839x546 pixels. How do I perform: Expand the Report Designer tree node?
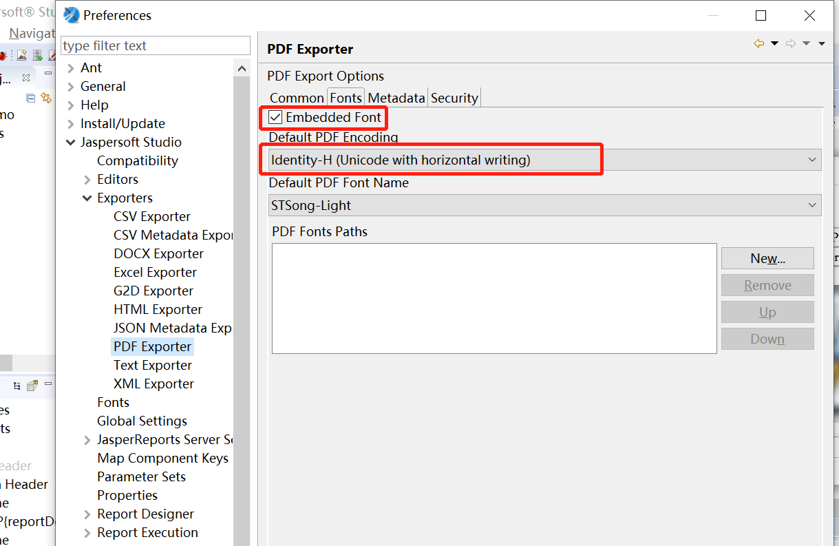pos(87,514)
